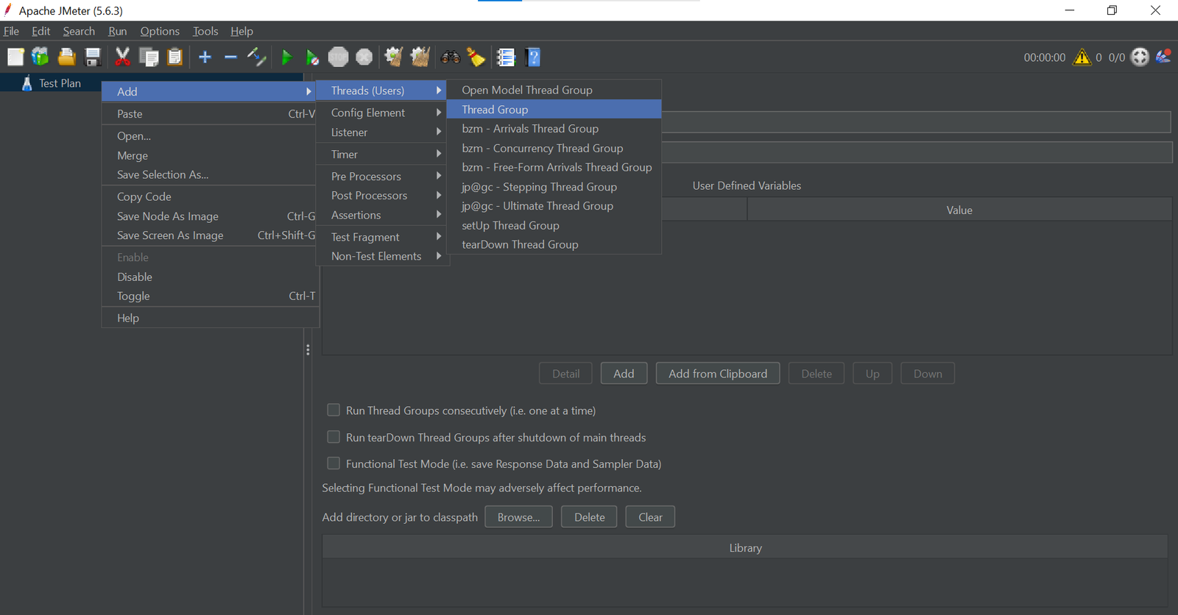1178x615 pixels.
Task: Click Add from Clipboard button
Action: coord(718,374)
